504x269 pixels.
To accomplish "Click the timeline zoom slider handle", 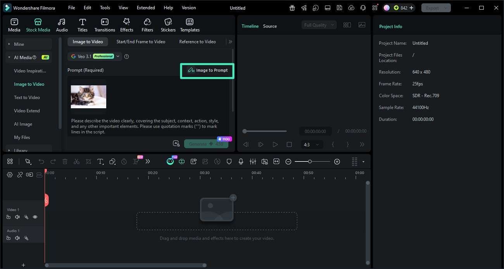I will 310,161.
